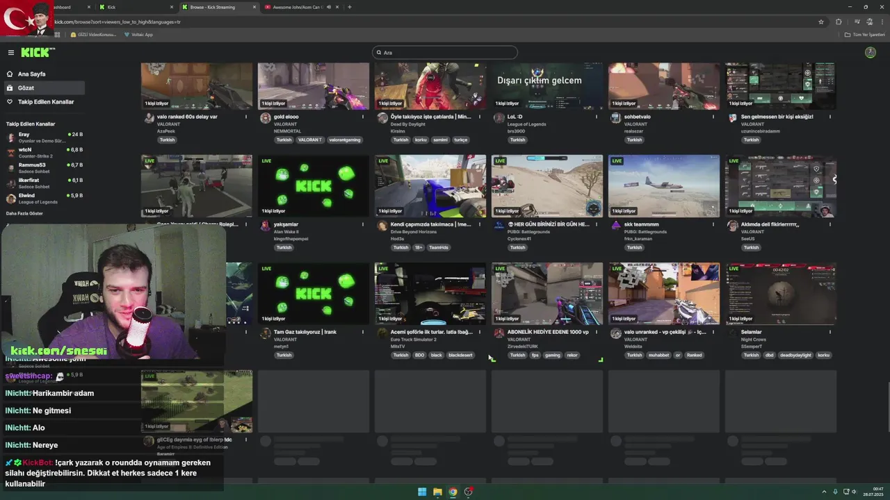
Task: Open AzaPeek streamer avatar
Action: (149, 118)
